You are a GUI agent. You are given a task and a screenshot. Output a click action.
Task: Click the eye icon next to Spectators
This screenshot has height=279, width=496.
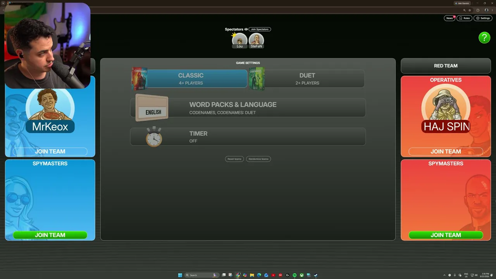pos(246,29)
